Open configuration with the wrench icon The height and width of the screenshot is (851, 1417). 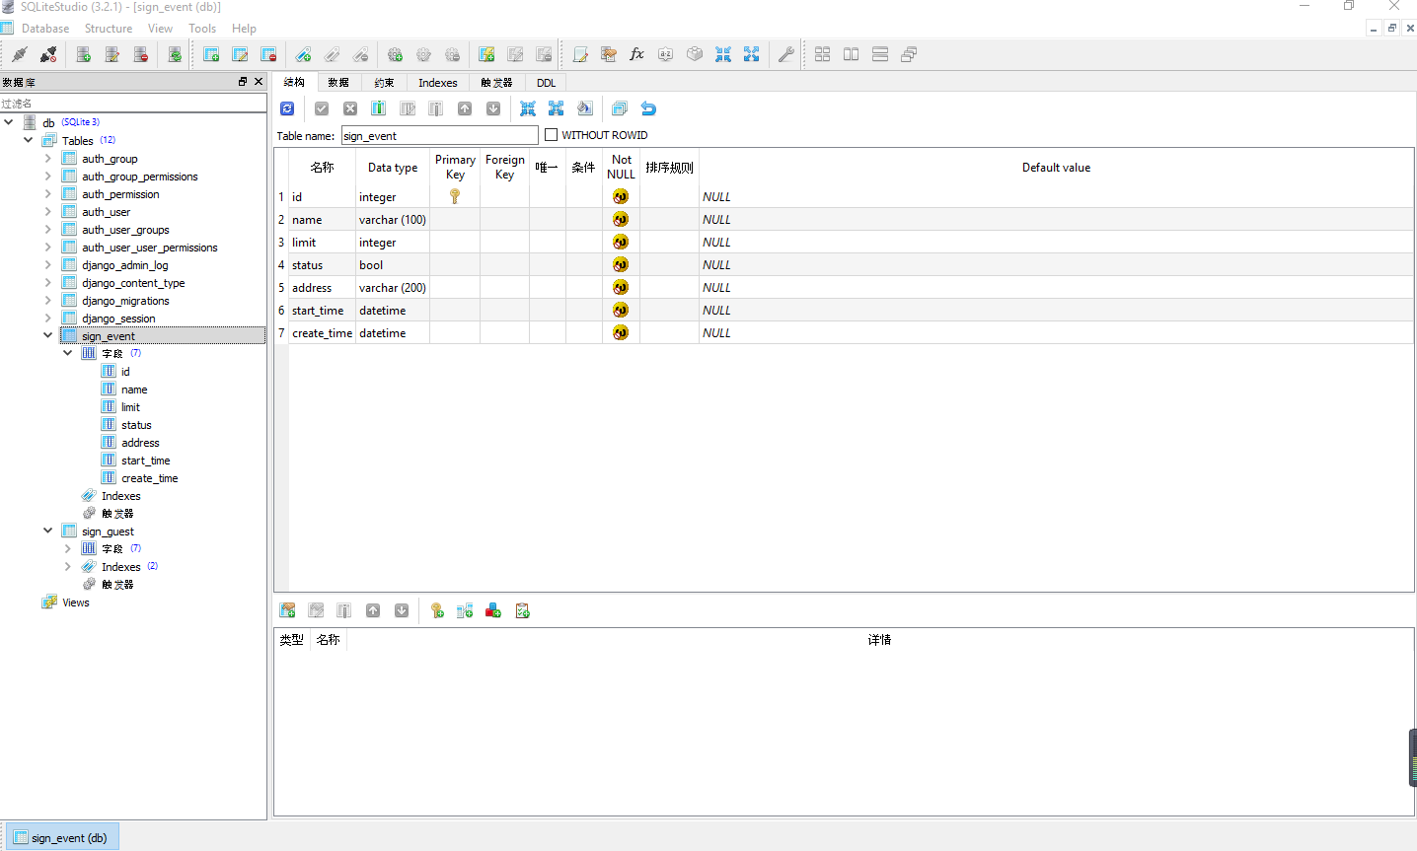pos(786,54)
